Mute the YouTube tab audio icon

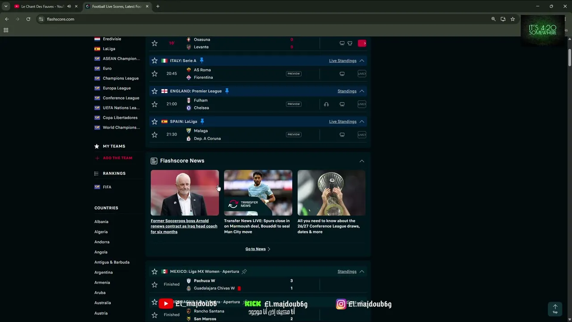(69, 6)
